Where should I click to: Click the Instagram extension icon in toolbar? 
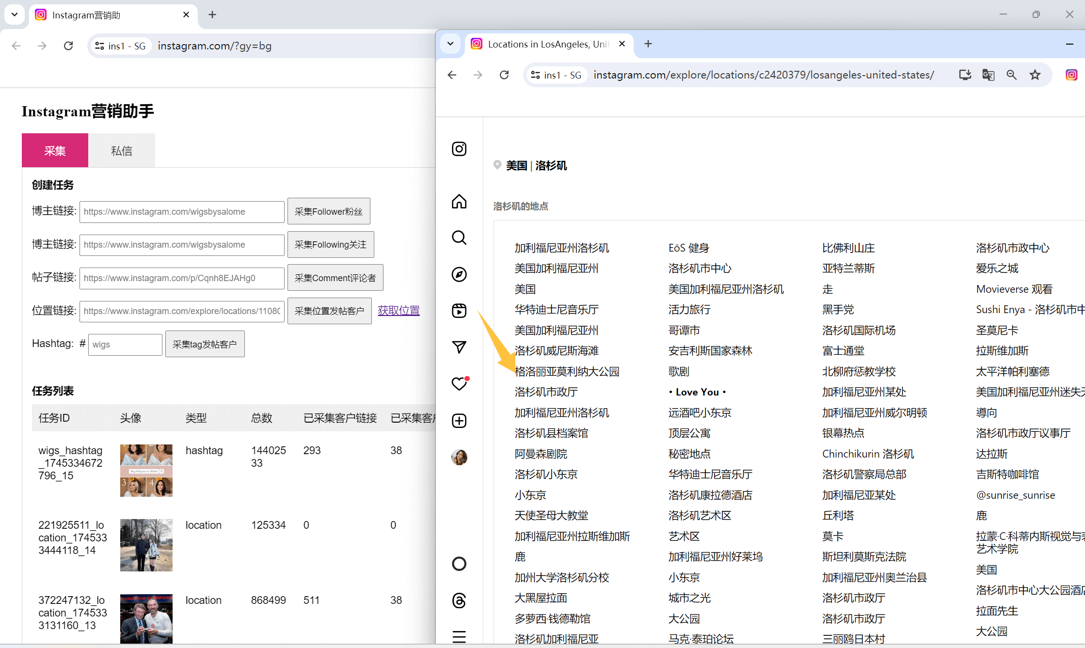[x=1071, y=75]
